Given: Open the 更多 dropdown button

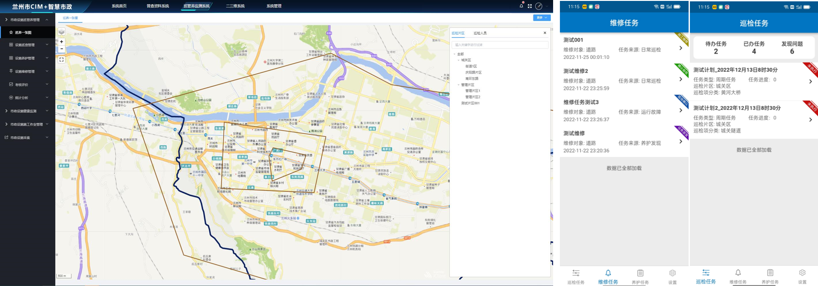Looking at the screenshot, I should pos(541,18).
